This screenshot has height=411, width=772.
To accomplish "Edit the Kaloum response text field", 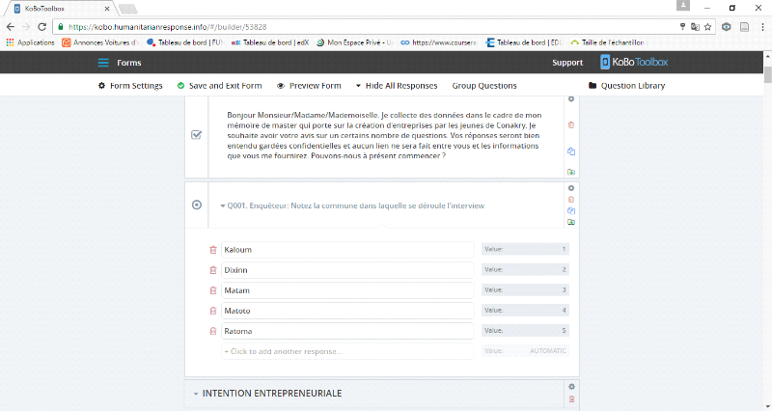I will coord(347,250).
